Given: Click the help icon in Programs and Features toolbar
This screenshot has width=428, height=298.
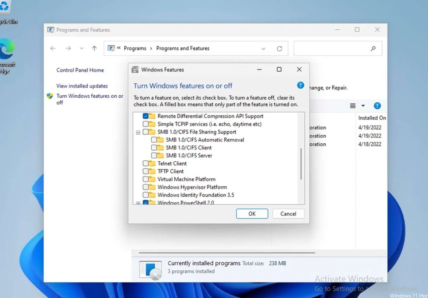Looking at the screenshot, I should 377,106.
